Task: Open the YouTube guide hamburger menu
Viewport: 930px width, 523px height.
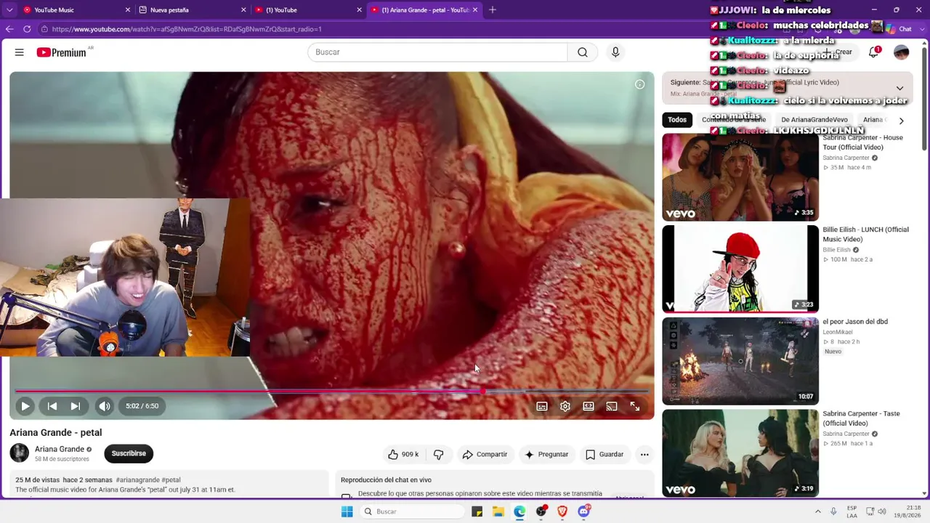Action: (x=20, y=52)
